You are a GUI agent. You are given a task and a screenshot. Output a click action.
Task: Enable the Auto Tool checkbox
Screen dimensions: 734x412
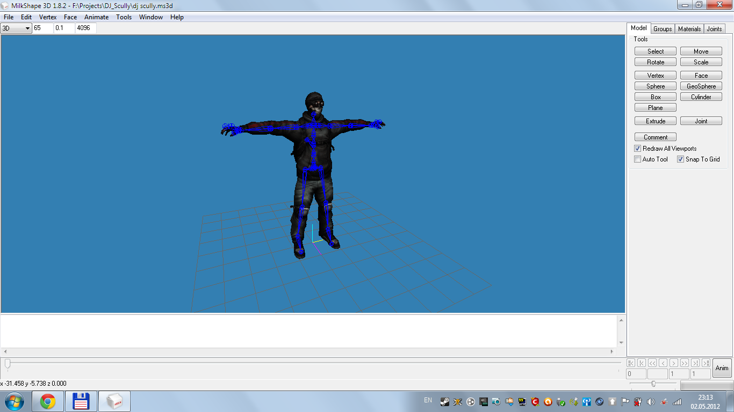coord(638,159)
